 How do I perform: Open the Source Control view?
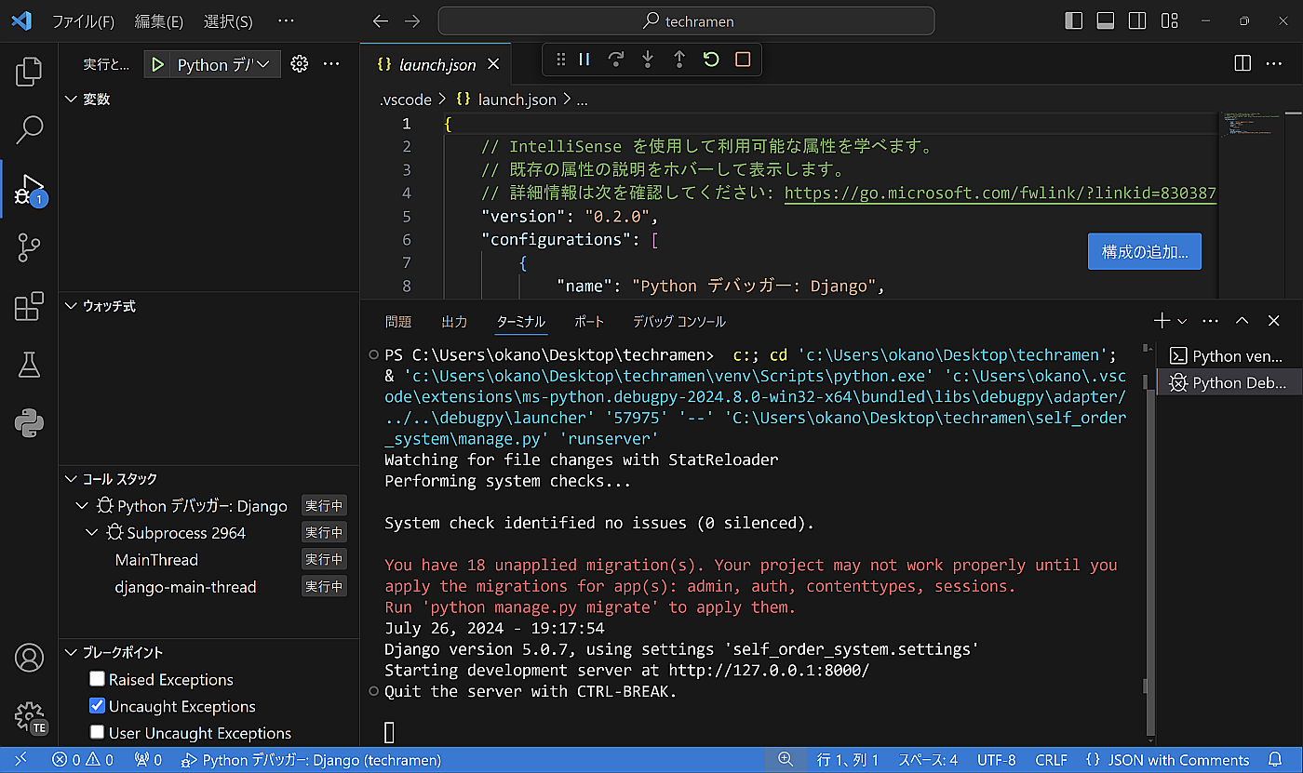(x=29, y=247)
